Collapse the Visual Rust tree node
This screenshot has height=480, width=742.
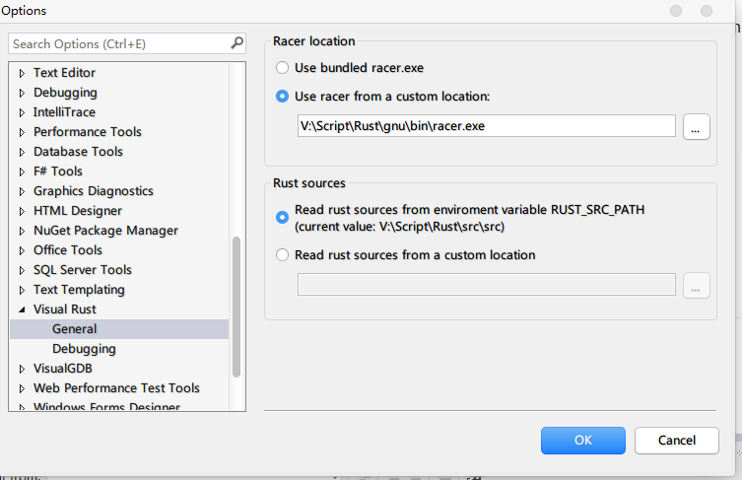[22, 309]
